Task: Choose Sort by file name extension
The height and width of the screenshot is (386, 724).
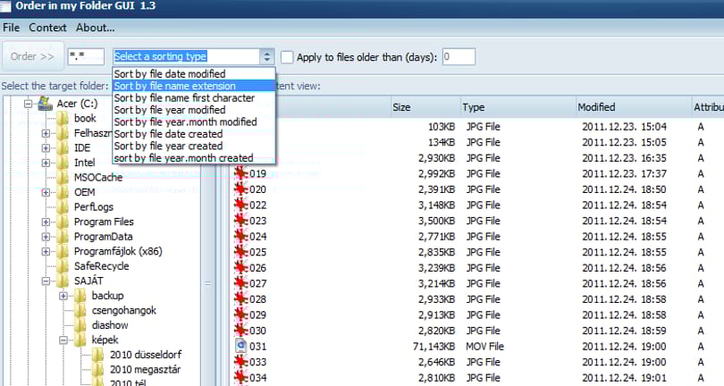Action: [x=194, y=86]
